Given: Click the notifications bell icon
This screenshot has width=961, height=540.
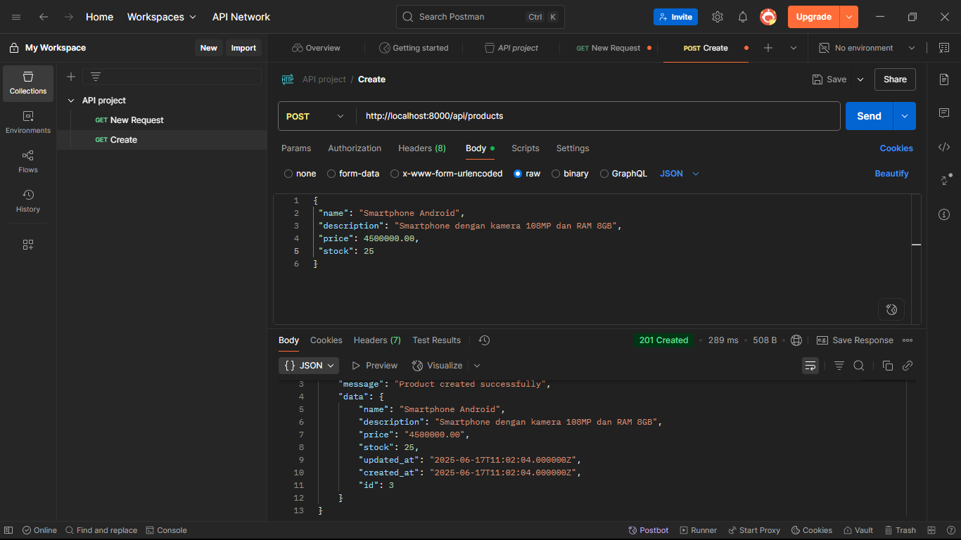Looking at the screenshot, I should 743,17.
